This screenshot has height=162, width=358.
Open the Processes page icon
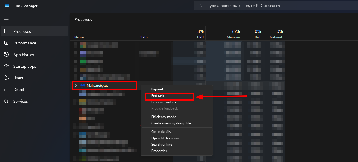click(x=6, y=31)
